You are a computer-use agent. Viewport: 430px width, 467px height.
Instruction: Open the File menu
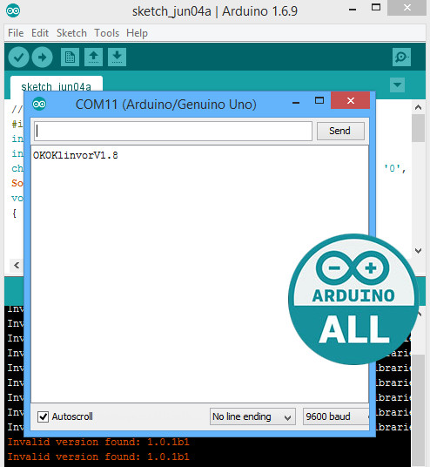(x=16, y=33)
